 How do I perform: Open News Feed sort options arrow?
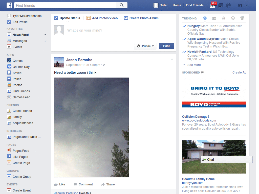45,35
